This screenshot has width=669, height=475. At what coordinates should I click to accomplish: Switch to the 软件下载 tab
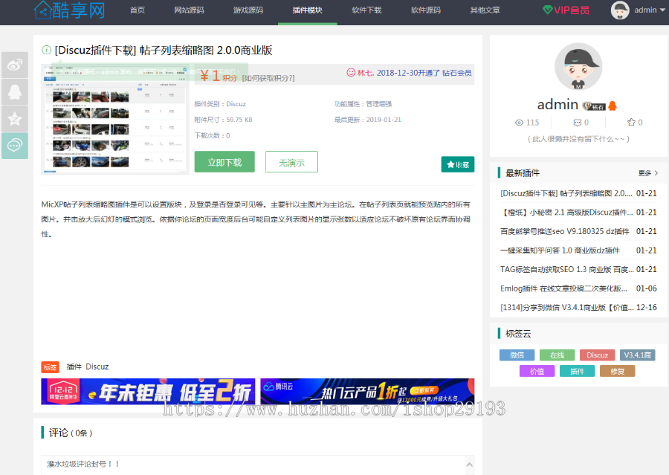tap(366, 10)
